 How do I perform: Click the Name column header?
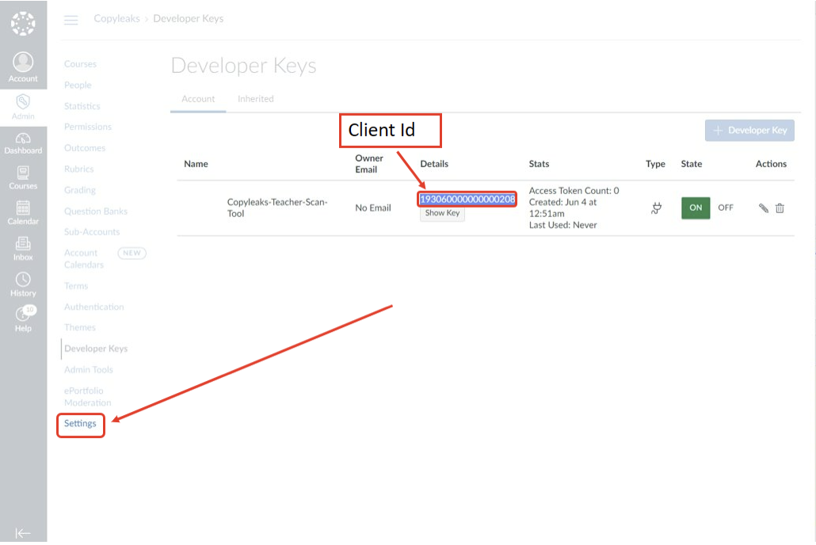coord(196,164)
